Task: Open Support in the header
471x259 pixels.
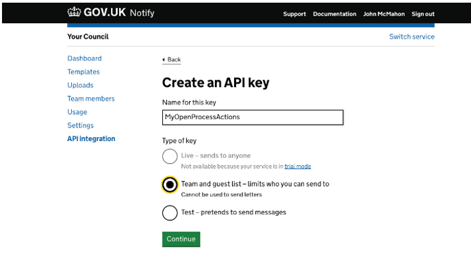Action: (x=294, y=14)
